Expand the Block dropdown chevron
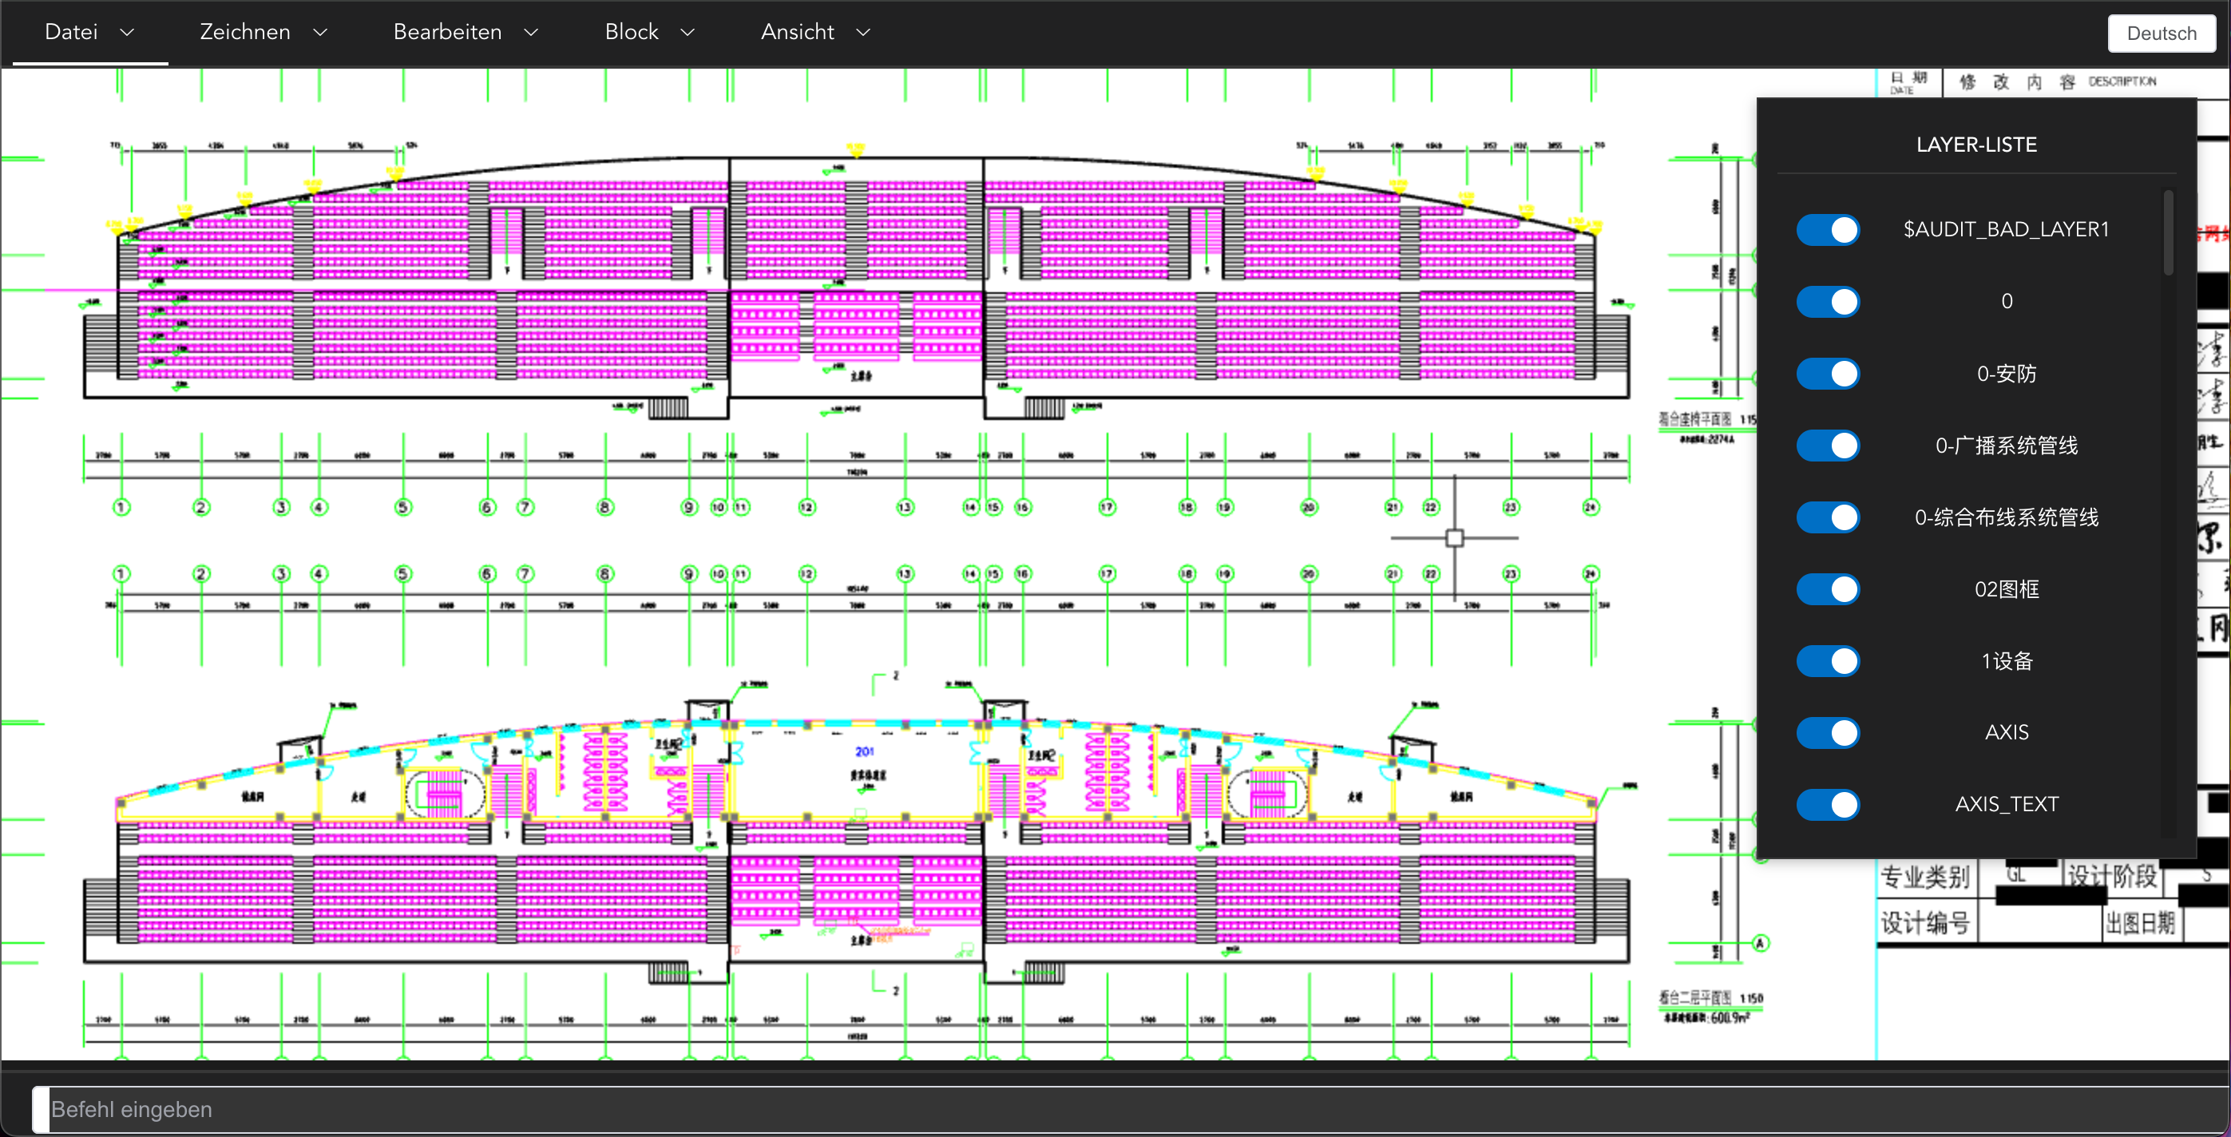Screen dimensions: 2231x1137 688,33
